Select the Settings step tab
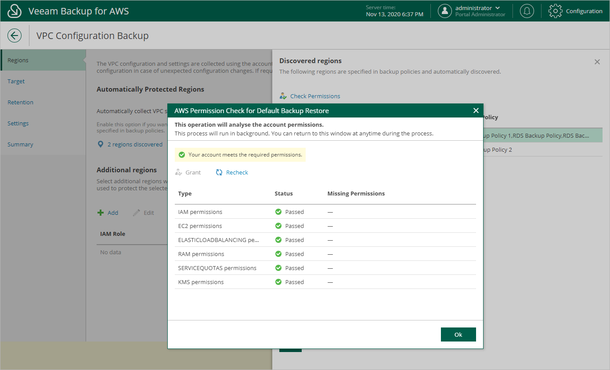The width and height of the screenshot is (610, 370). click(x=43, y=123)
